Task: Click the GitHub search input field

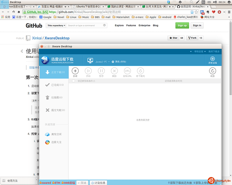Action: 86,26
